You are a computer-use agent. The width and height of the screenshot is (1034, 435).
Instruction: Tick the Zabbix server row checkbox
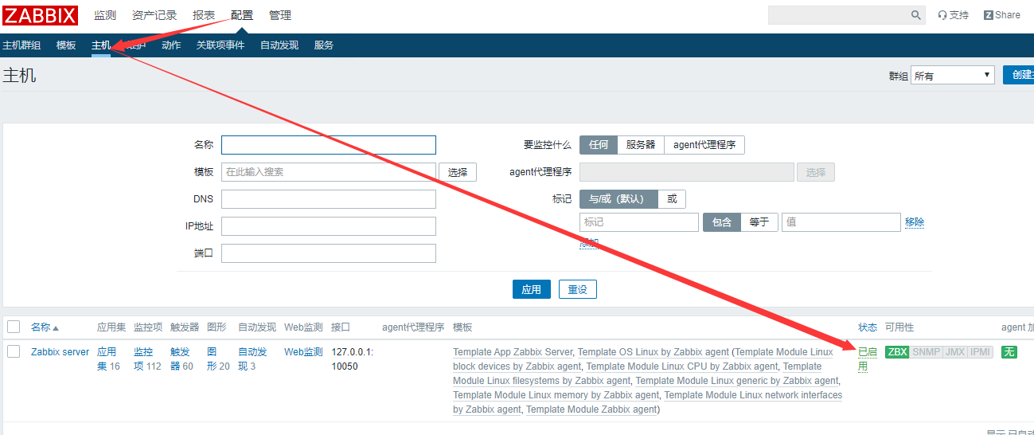14,351
